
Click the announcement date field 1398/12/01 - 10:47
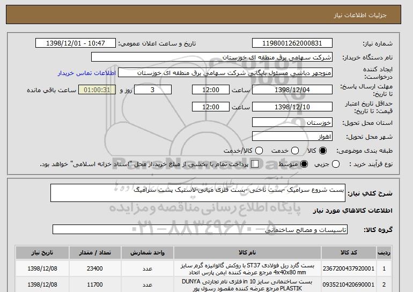tap(78, 43)
